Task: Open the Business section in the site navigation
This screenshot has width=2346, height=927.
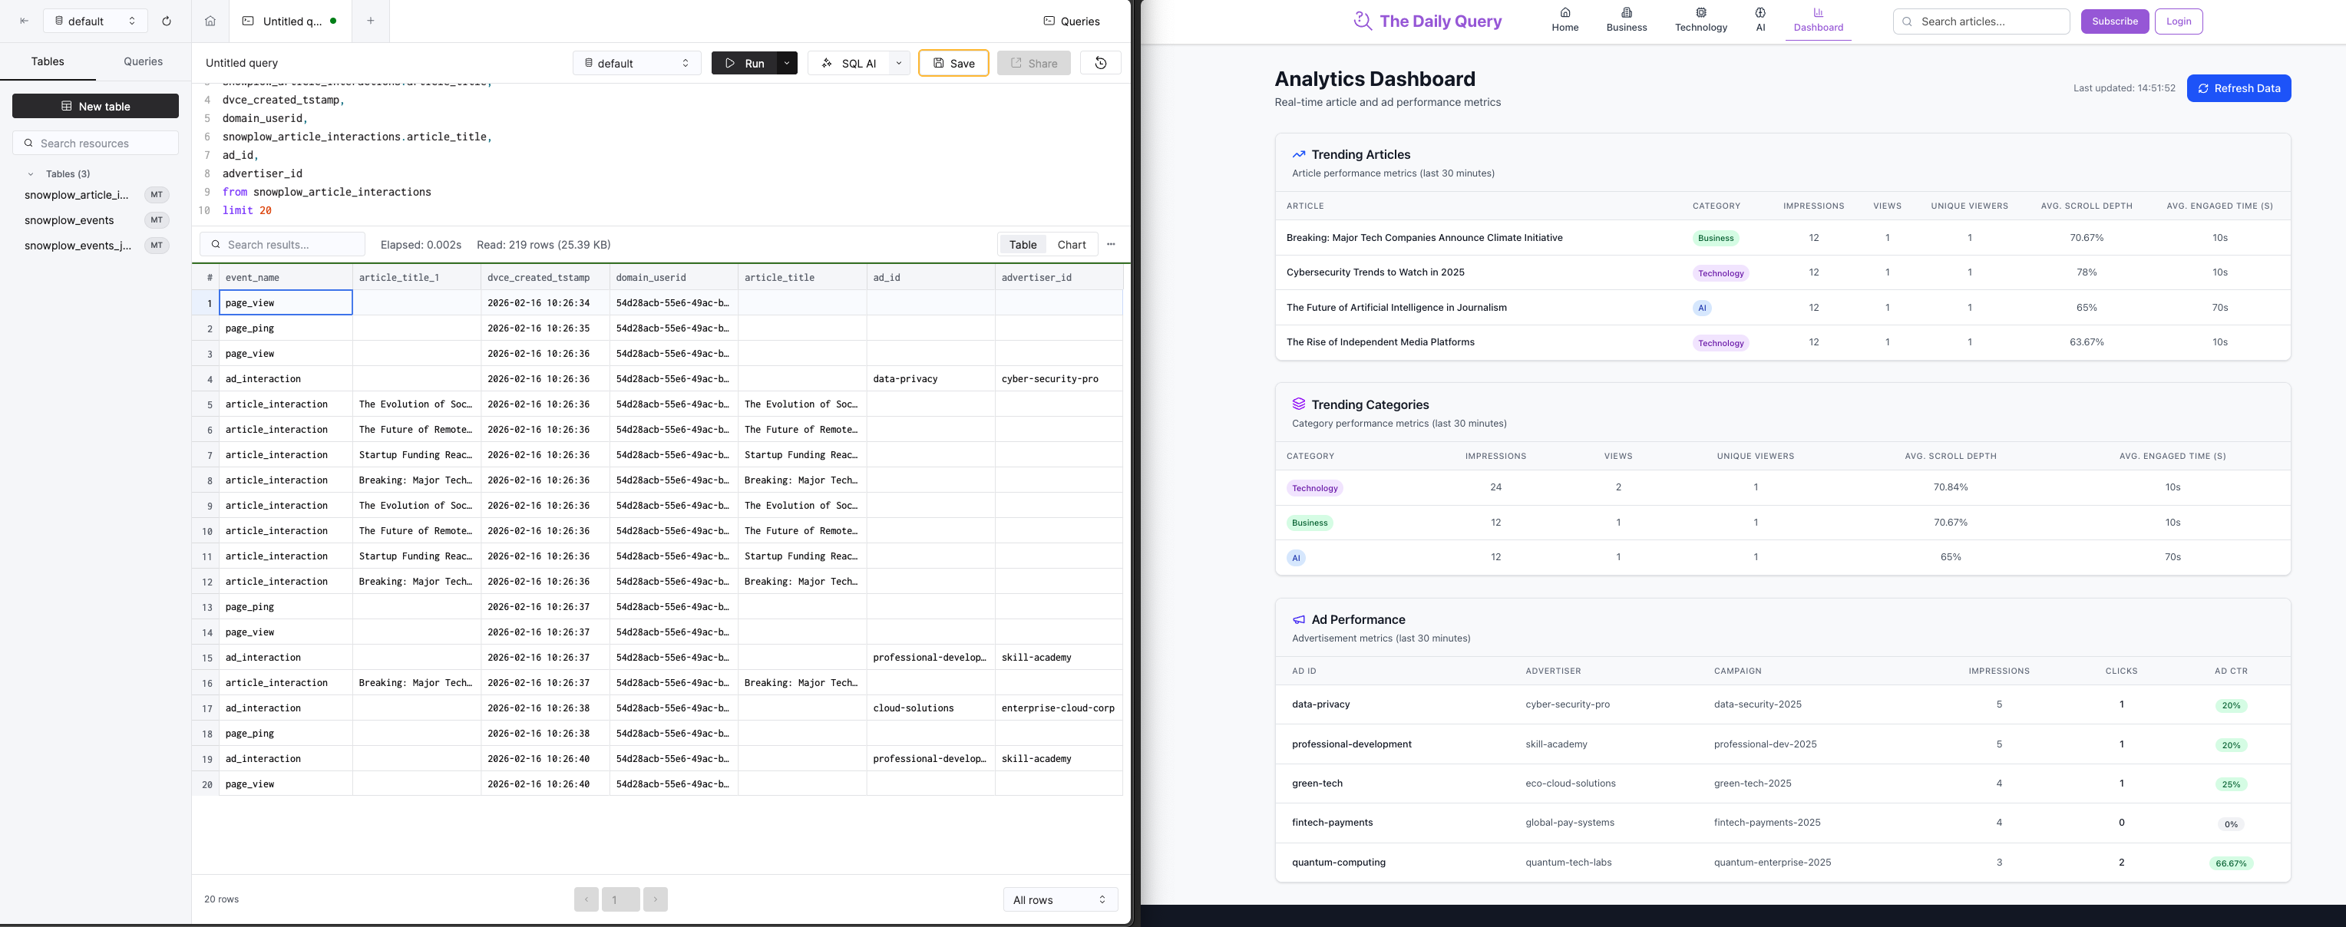Action: coord(1627,20)
